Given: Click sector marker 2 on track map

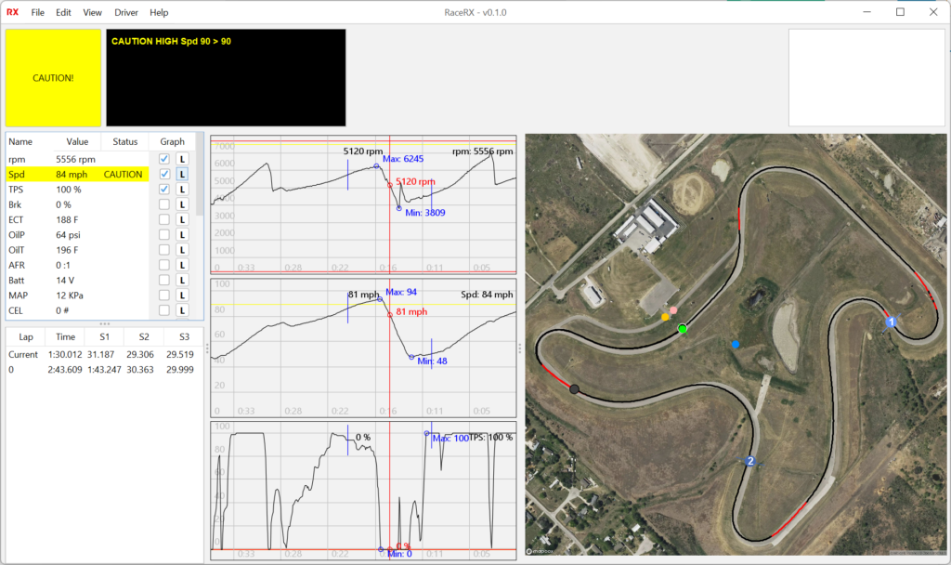Looking at the screenshot, I should click(x=750, y=461).
